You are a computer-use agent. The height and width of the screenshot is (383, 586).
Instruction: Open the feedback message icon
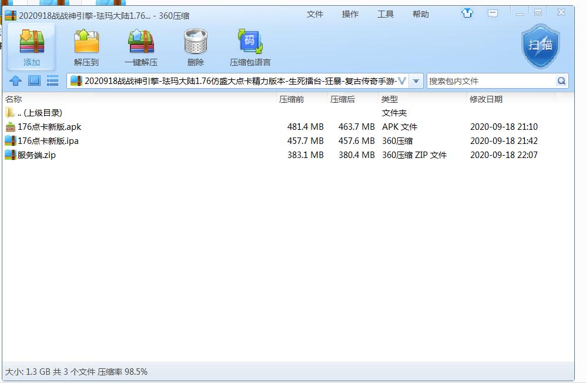493,14
